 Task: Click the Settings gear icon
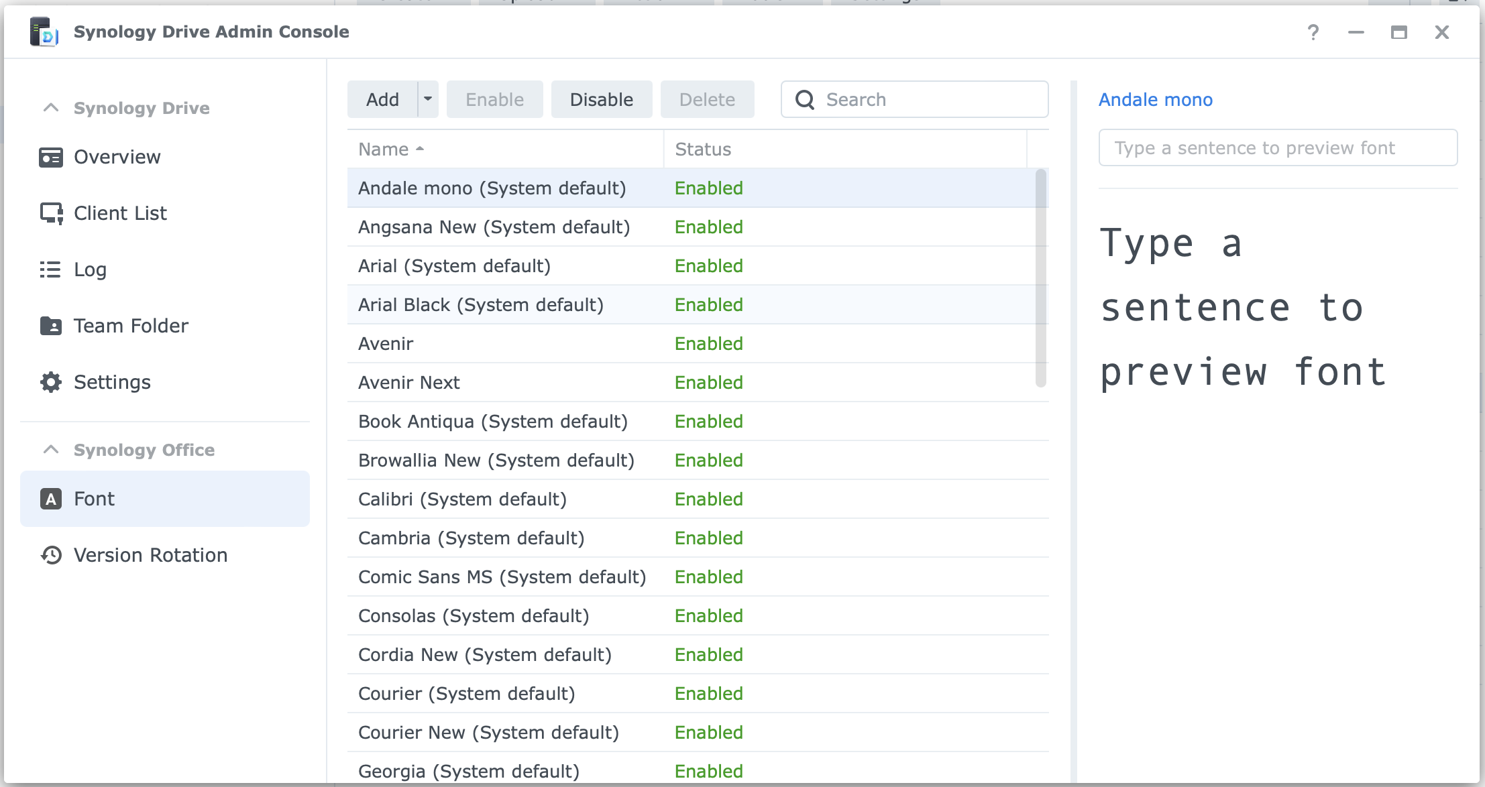tap(51, 382)
